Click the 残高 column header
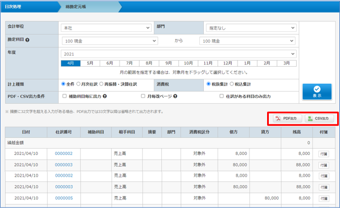 tap(297, 132)
